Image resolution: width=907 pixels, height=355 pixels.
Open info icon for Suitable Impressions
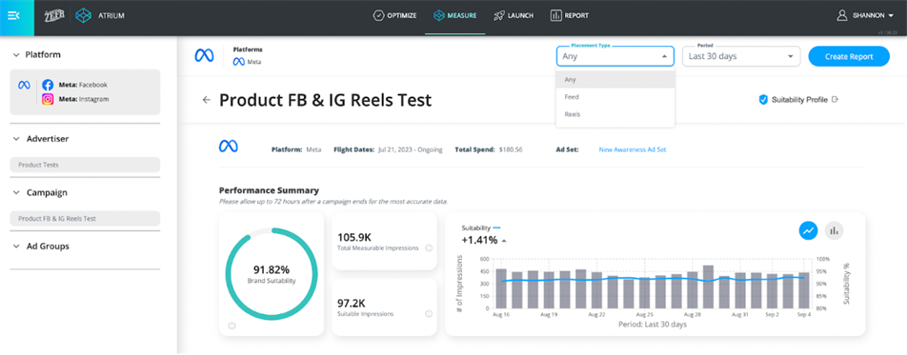[429, 314]
